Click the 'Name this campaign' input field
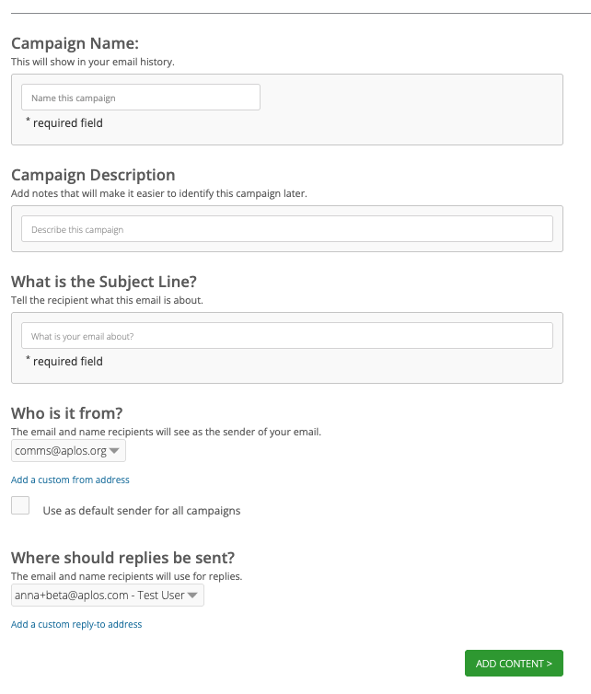Screen dimensions: 591x694 coord(141,98)
